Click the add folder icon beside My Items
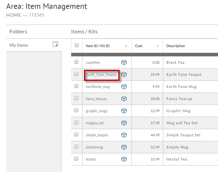The image size is (218, 172). [55, 44]
